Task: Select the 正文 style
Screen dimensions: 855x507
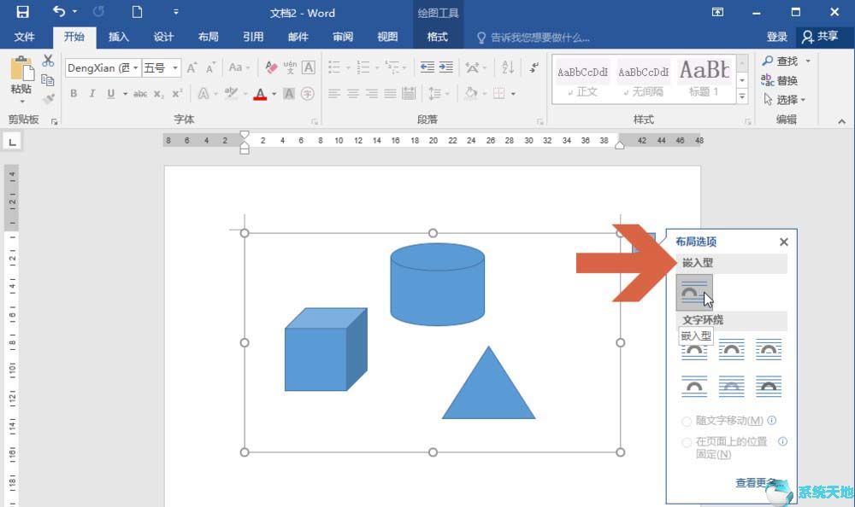Action: [x=582, y=79]
